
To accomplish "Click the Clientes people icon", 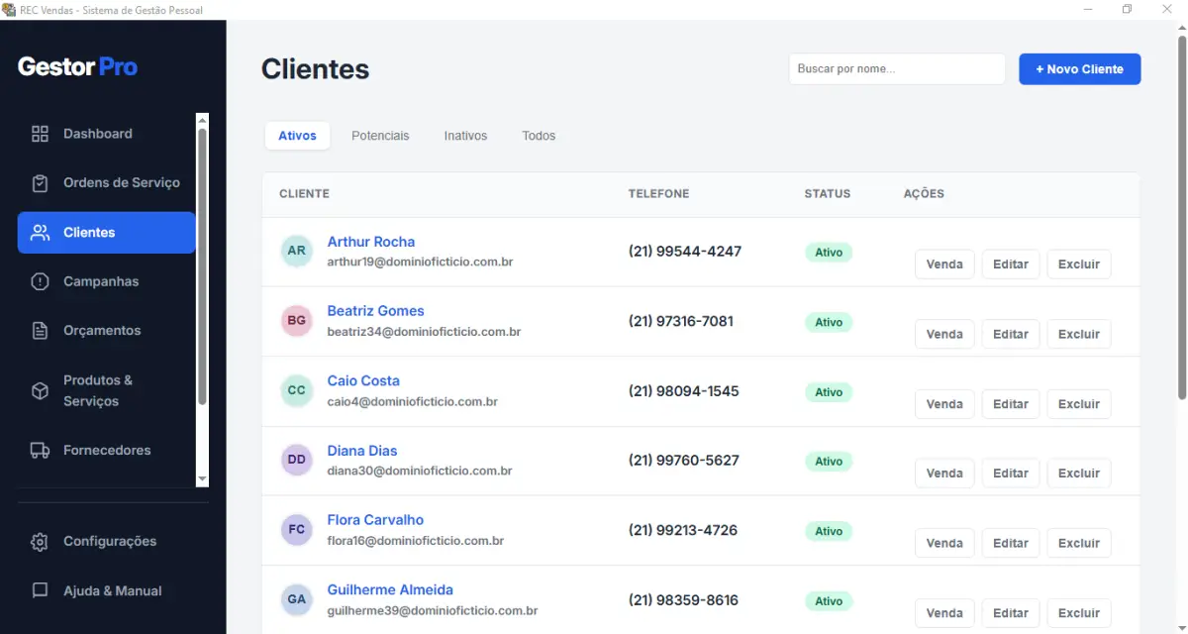I will click(40, 232).
